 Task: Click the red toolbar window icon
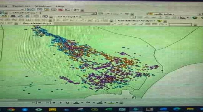[x=61, y=10]
